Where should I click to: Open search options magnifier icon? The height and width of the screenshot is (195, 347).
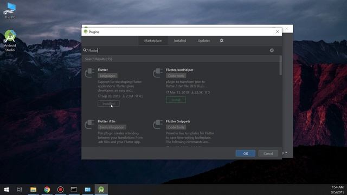[x=85, y=50]
